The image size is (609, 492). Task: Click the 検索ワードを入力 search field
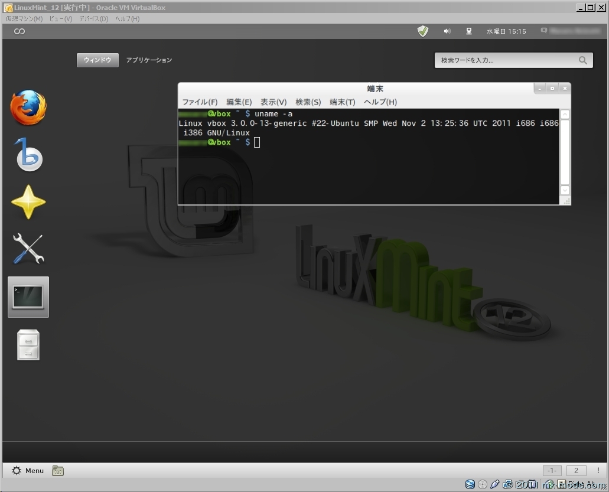point(508,60)
